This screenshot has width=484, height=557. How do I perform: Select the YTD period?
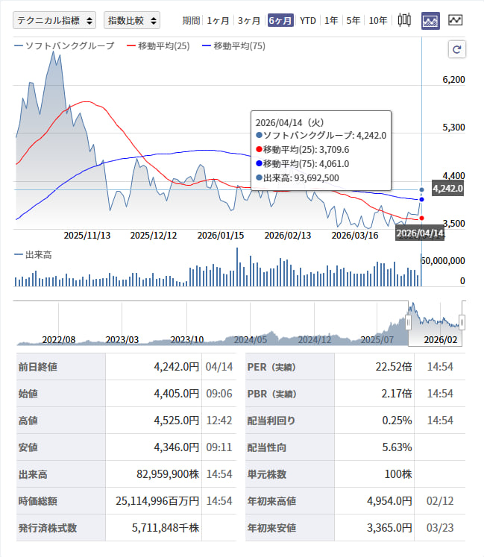(308, 21)
